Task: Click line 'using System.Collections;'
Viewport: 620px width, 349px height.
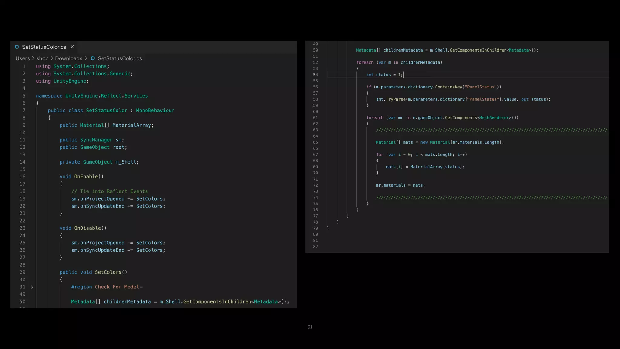Action: [73, 66]
